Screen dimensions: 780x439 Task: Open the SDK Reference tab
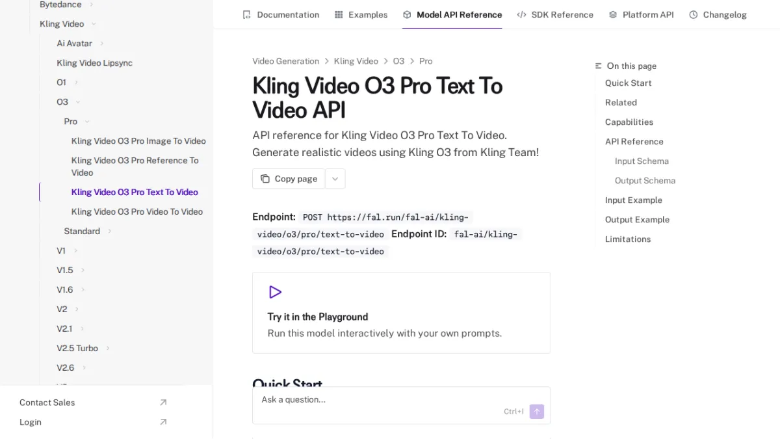[x=555, y=14]
